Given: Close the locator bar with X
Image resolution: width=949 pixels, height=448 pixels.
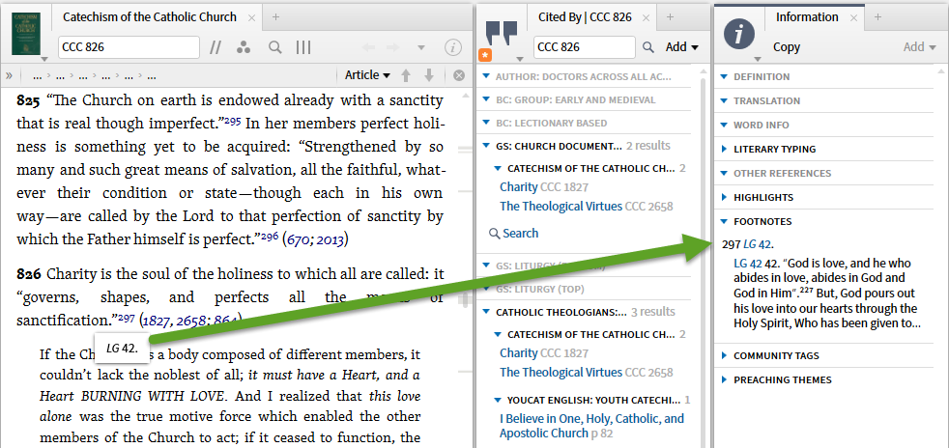Looking at the screenshot, I should 459,75.
